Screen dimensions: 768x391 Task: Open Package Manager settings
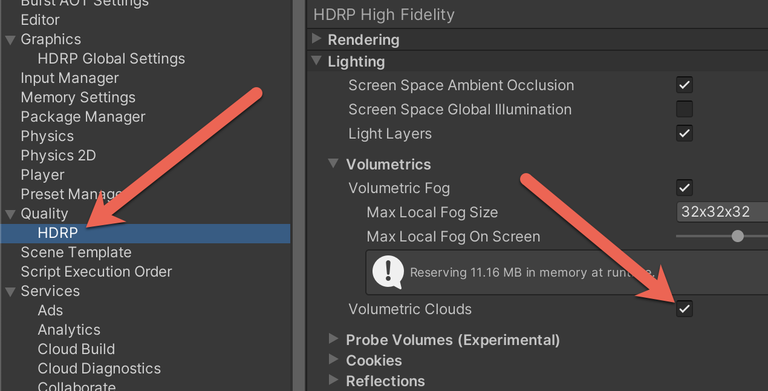(x=83, y=117)
